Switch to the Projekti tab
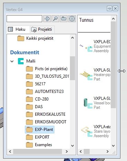 (42, 29)
